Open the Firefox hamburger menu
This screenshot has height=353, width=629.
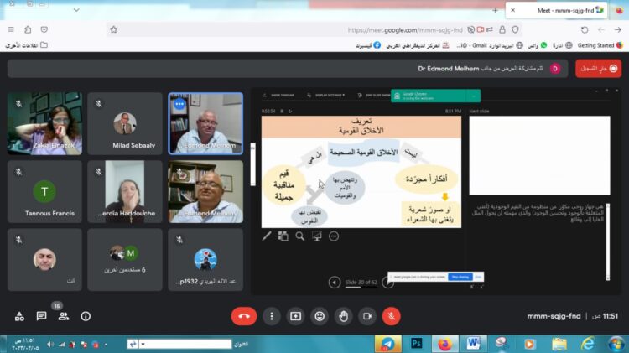[x=11, y=29]
